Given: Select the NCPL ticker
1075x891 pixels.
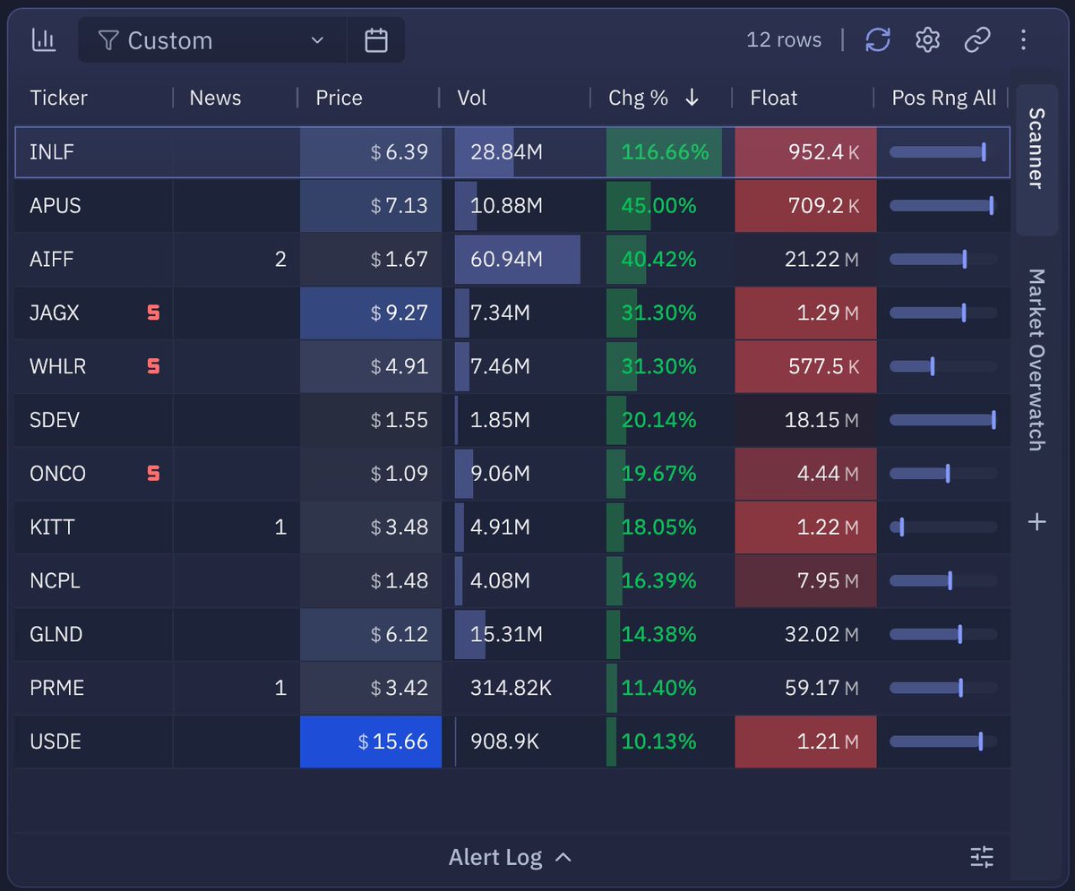Looking at the screenshot, I should [56, 581].
